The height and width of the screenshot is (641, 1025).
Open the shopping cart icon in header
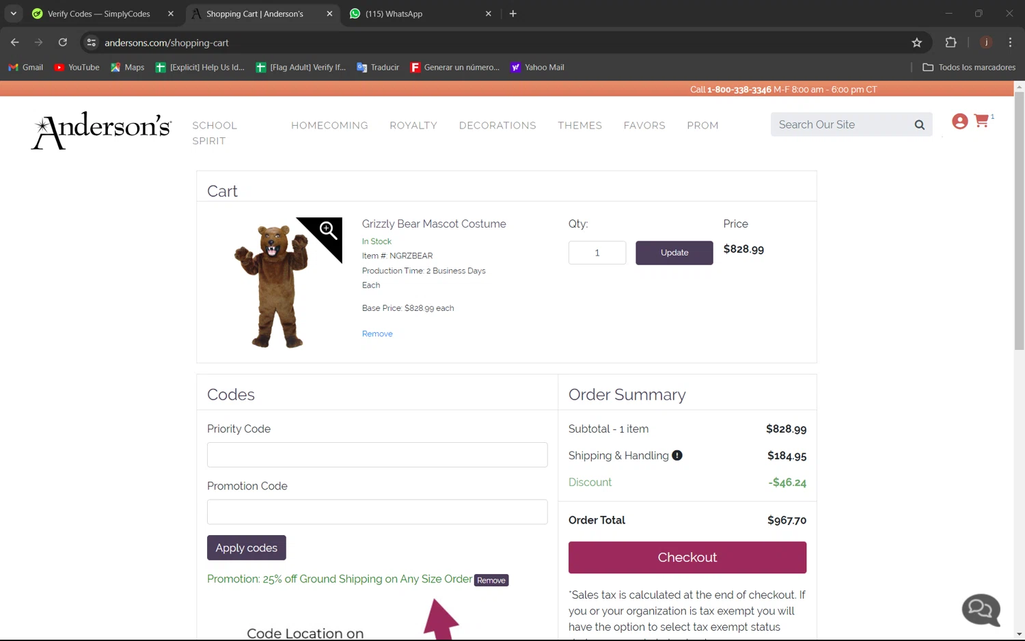(982, 121)
